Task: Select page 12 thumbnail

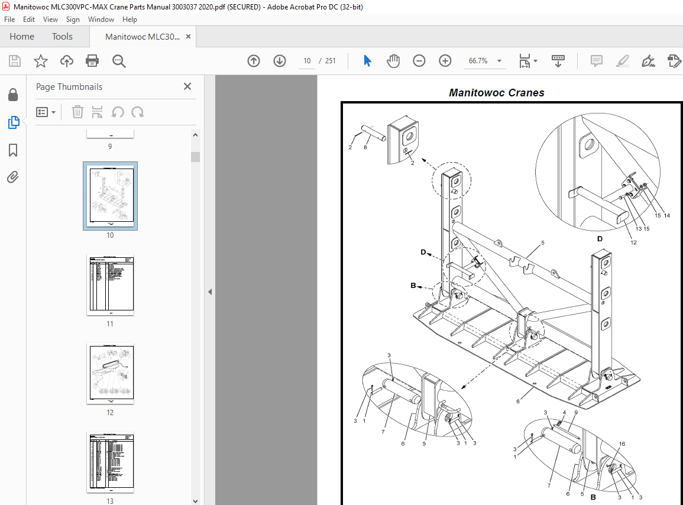Action: (x=110, y=374)
